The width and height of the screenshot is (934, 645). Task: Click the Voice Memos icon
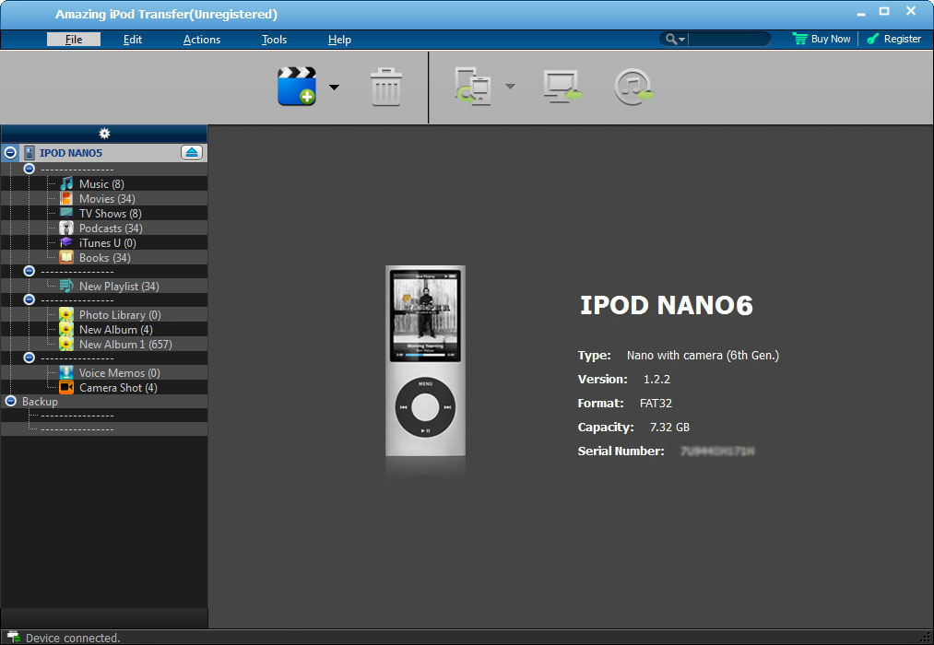(66, 372)
